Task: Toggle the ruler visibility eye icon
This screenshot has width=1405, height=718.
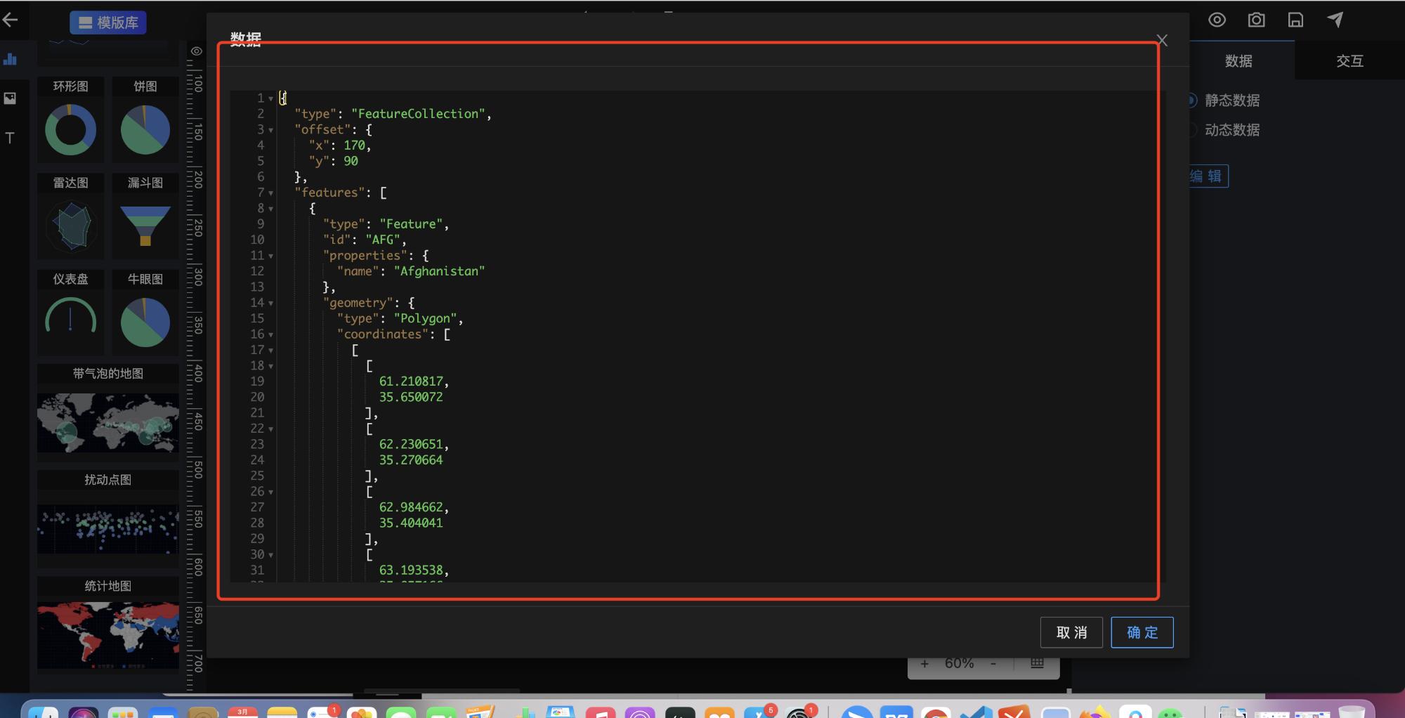Action: [x=197, y=51]
